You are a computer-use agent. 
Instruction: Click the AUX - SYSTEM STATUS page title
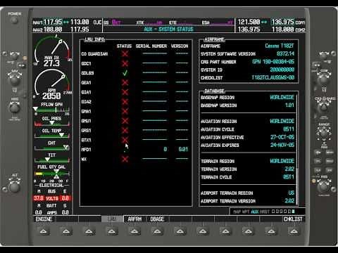click(169, 30)
